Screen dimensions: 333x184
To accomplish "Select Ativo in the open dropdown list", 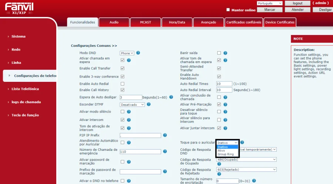I will [x=227, y=150].
